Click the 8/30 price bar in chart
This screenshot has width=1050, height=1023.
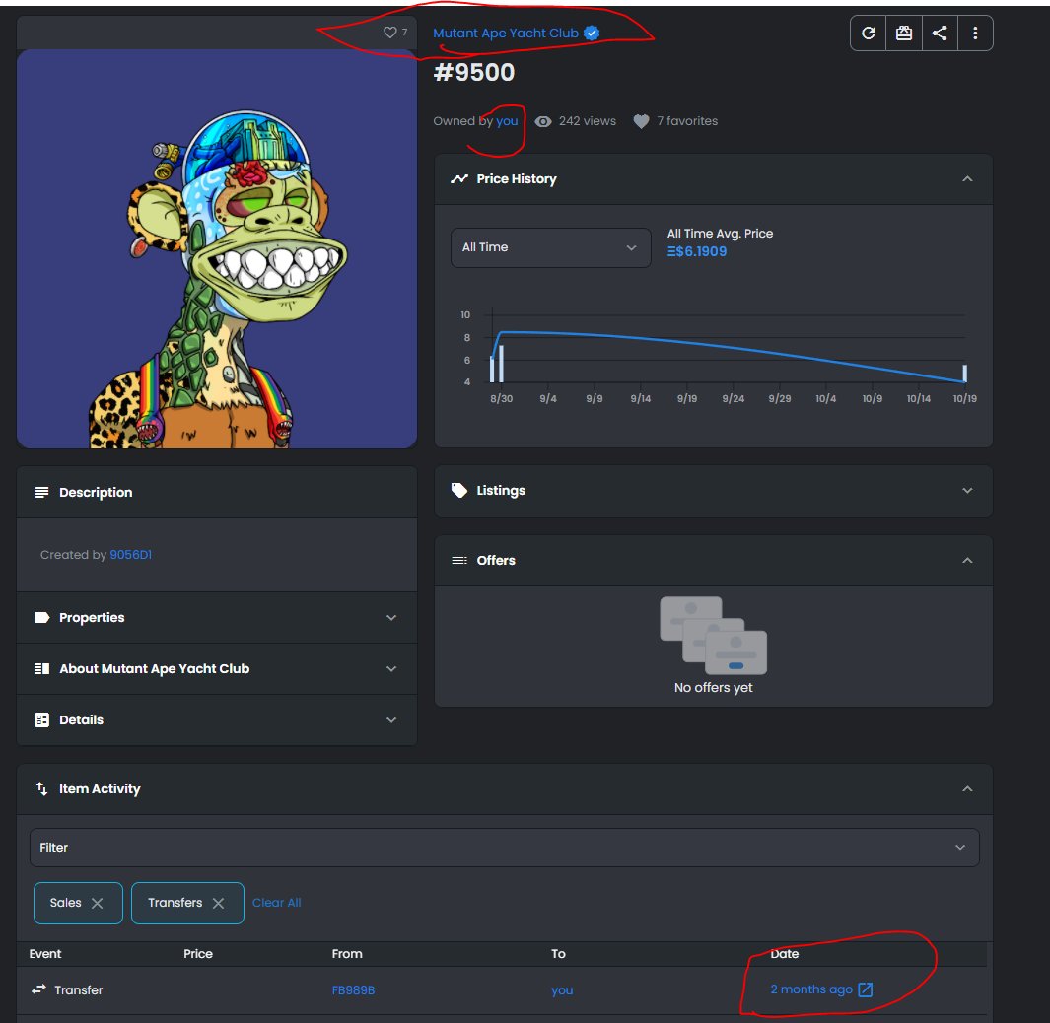(501, 364)
